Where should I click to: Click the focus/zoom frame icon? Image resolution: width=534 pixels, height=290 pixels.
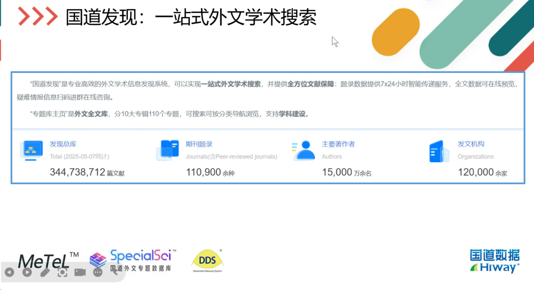(x=62, y=272)
